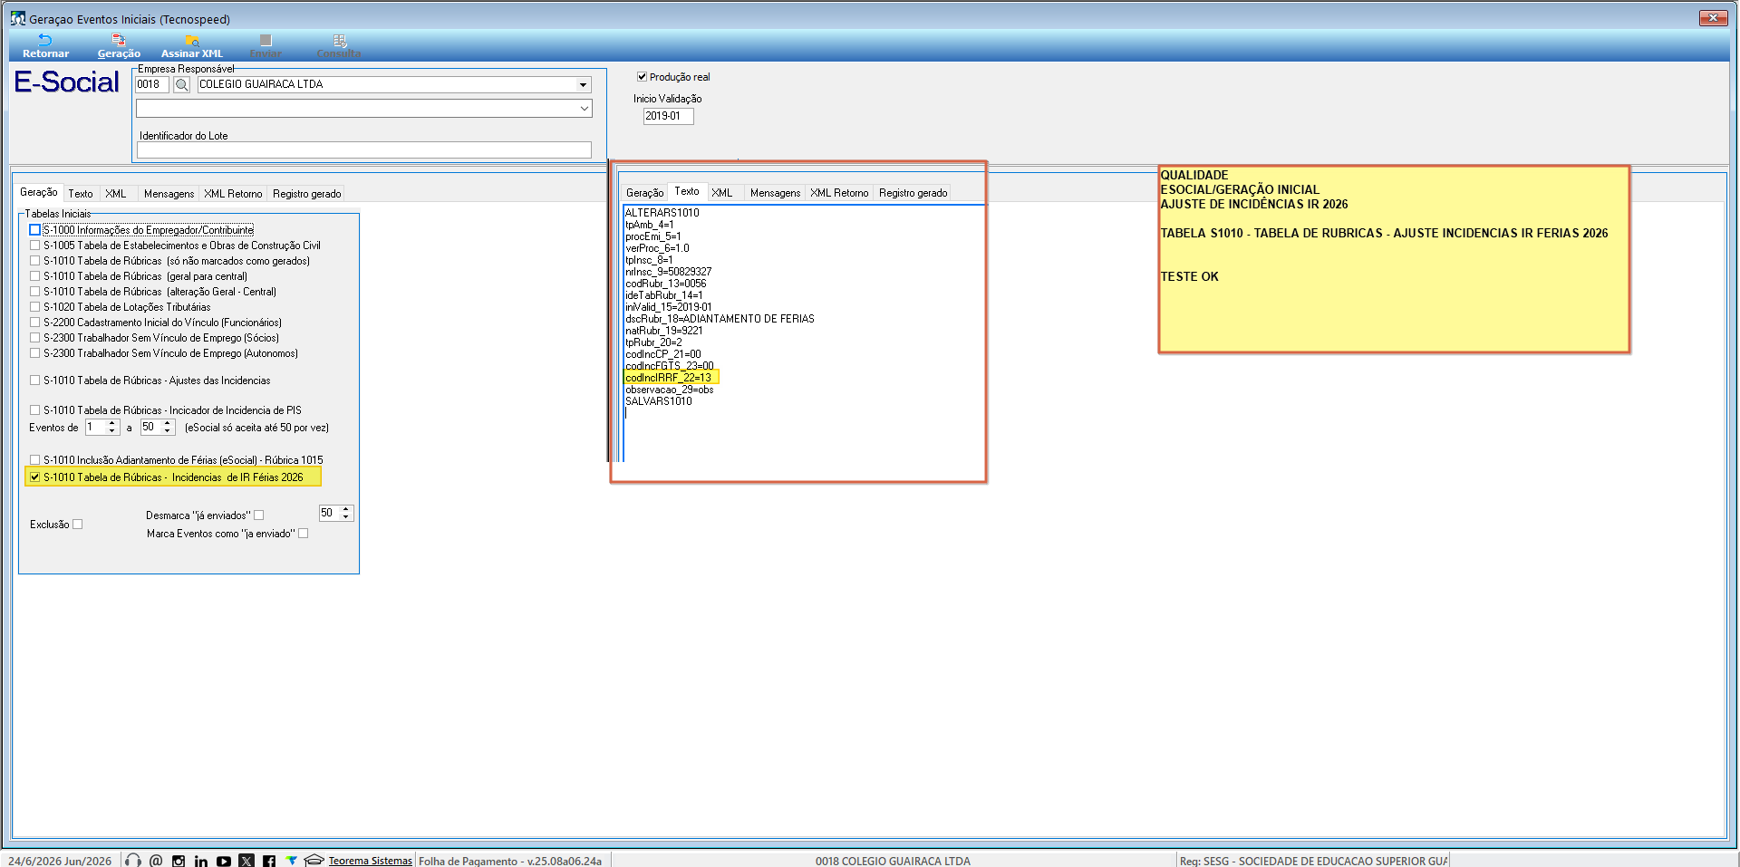The width and height of the screenshot is (1740, 867).
Task: Open the Instagram icon in status bar
Action: [179, 861]
